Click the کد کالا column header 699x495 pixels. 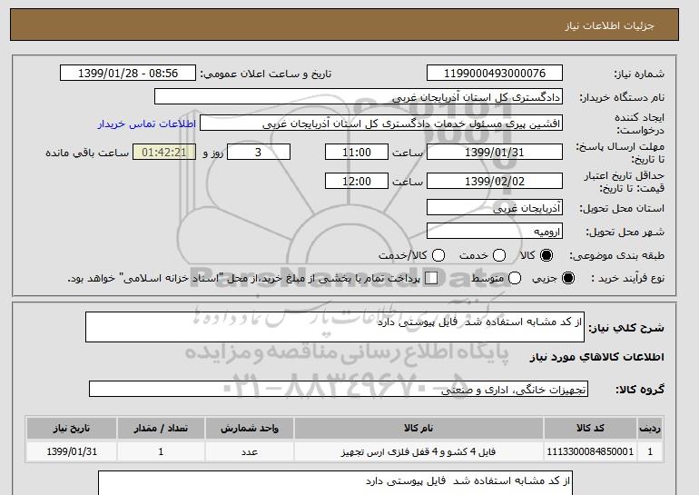[590, 428]
